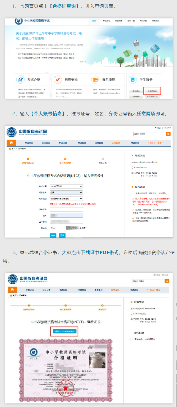Click the mail icon beside query@mail.neea.edu.cn on the query-condition page
The height and width of the screenshot is (407, 177).
[132, 163]
